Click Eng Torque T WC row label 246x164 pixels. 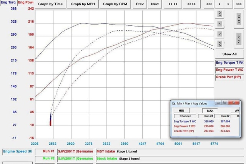click(185, 121)
